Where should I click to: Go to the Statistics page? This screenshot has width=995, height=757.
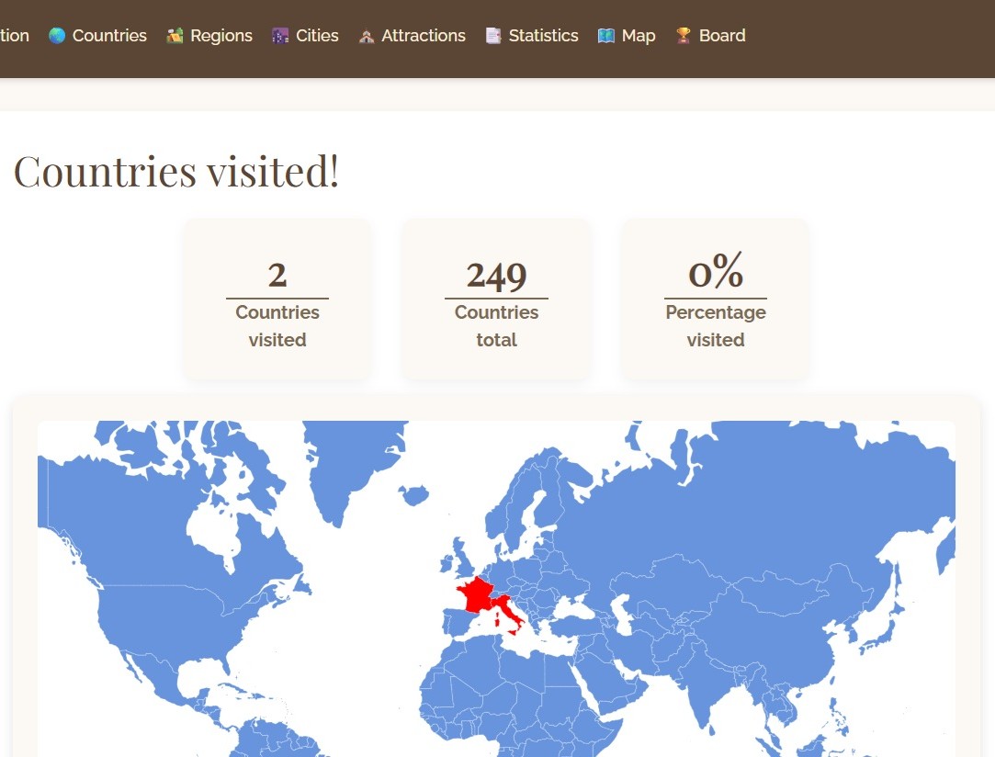543,36
